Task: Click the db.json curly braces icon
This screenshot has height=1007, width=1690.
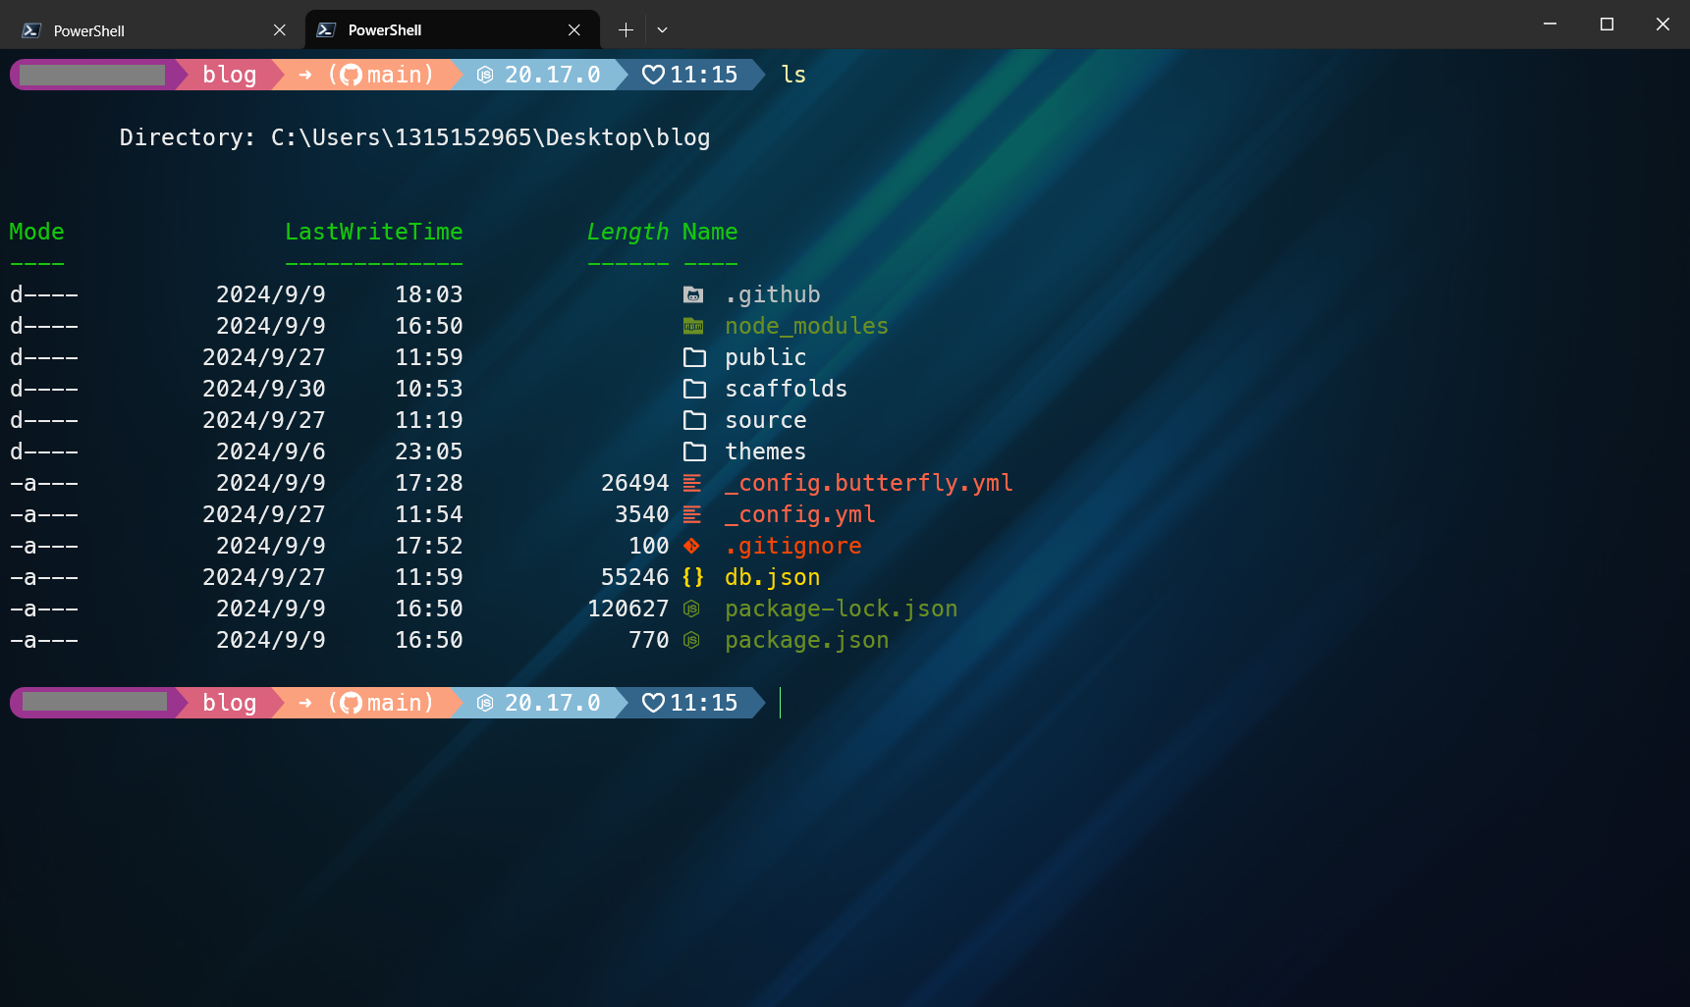Action: [693, 577]
